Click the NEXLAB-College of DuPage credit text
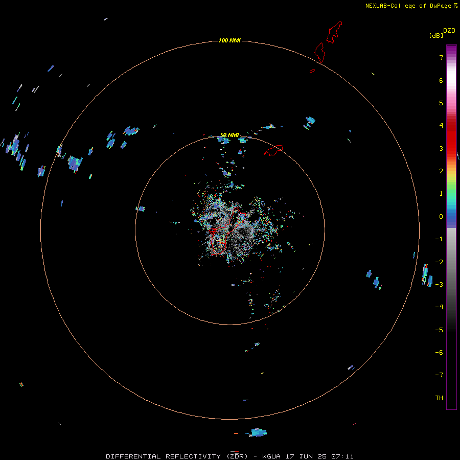The width and height of the screenshot is (460, 460). coord(408,6)
